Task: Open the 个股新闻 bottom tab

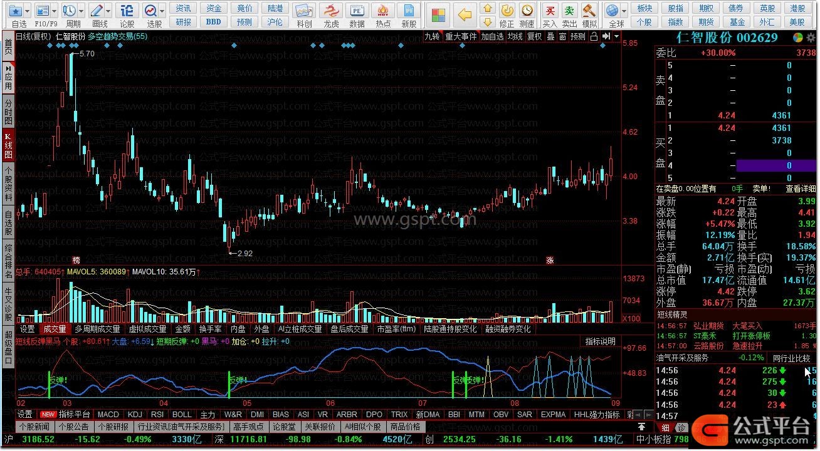Action: 34,427
